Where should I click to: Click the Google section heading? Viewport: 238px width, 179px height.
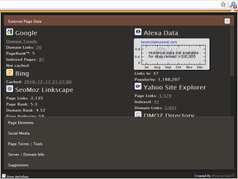26,33
